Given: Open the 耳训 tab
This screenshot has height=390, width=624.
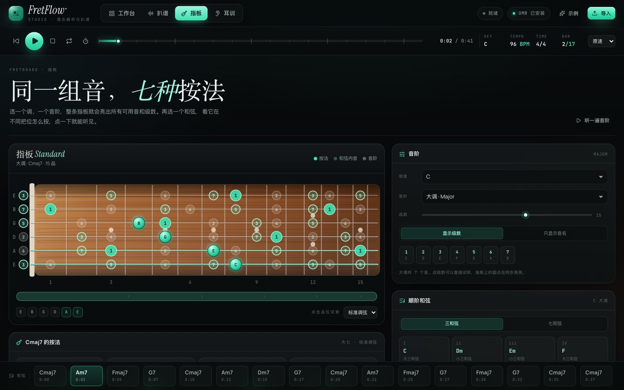Looking at the screenshot, I should click(225, 13).
